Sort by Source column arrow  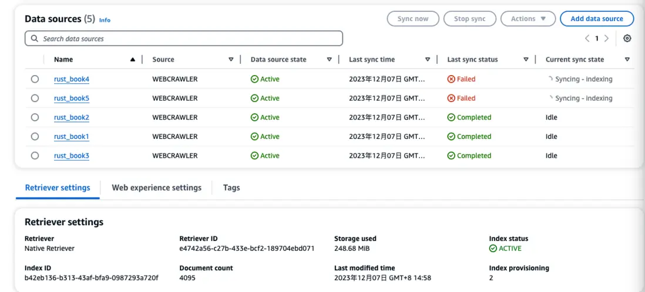click(231, 60)
